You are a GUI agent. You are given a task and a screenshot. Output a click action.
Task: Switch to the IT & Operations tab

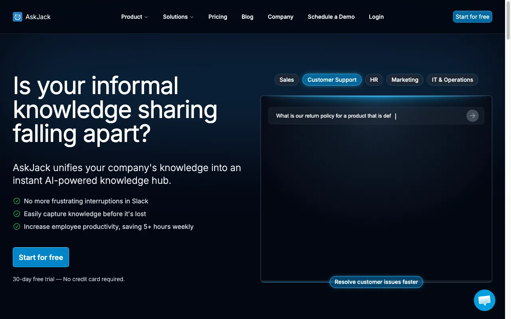pos(452,80)
